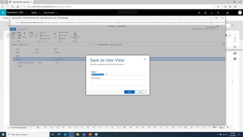Filter records by letter M

[125, 127]
